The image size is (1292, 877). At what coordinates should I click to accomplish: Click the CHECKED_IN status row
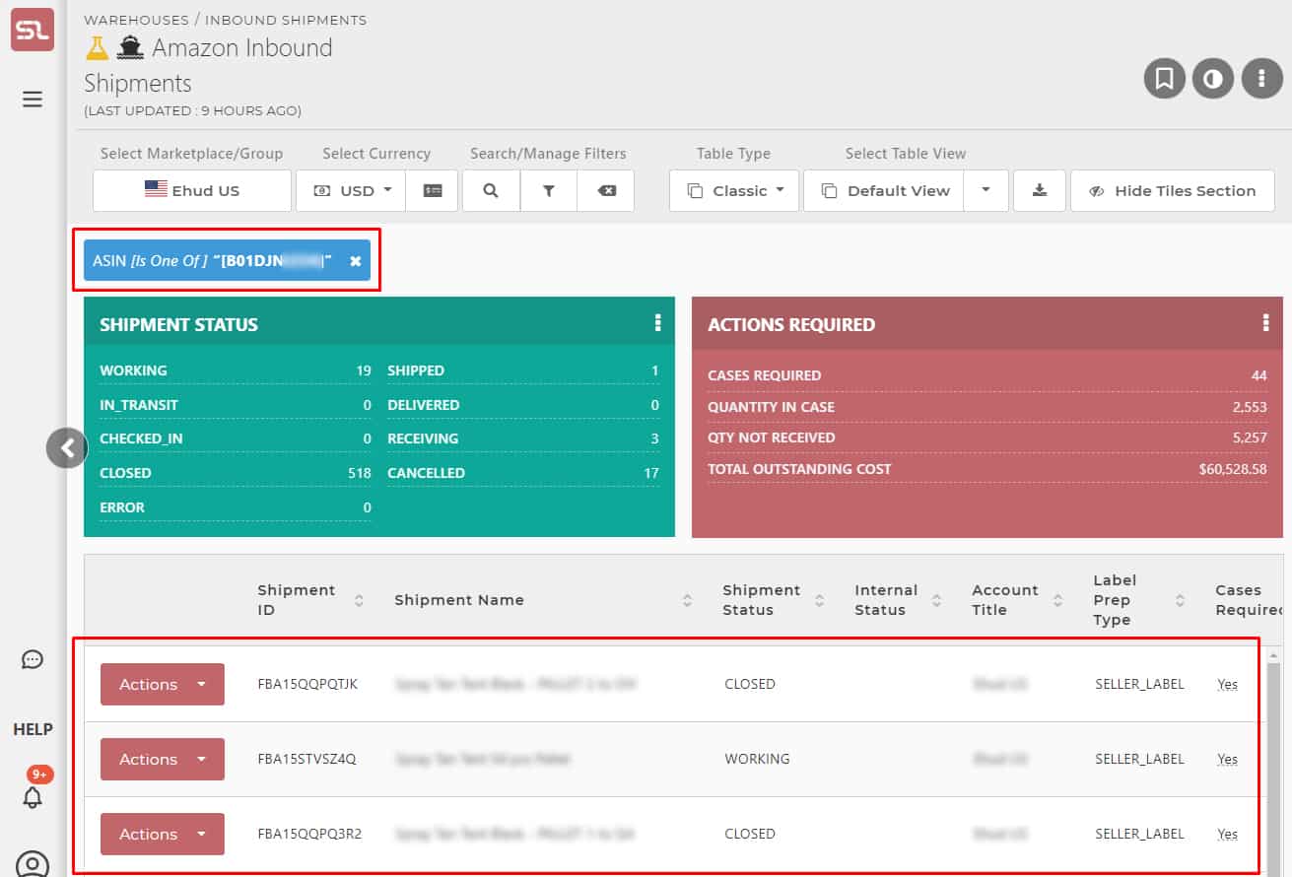(x=236, y=438)
